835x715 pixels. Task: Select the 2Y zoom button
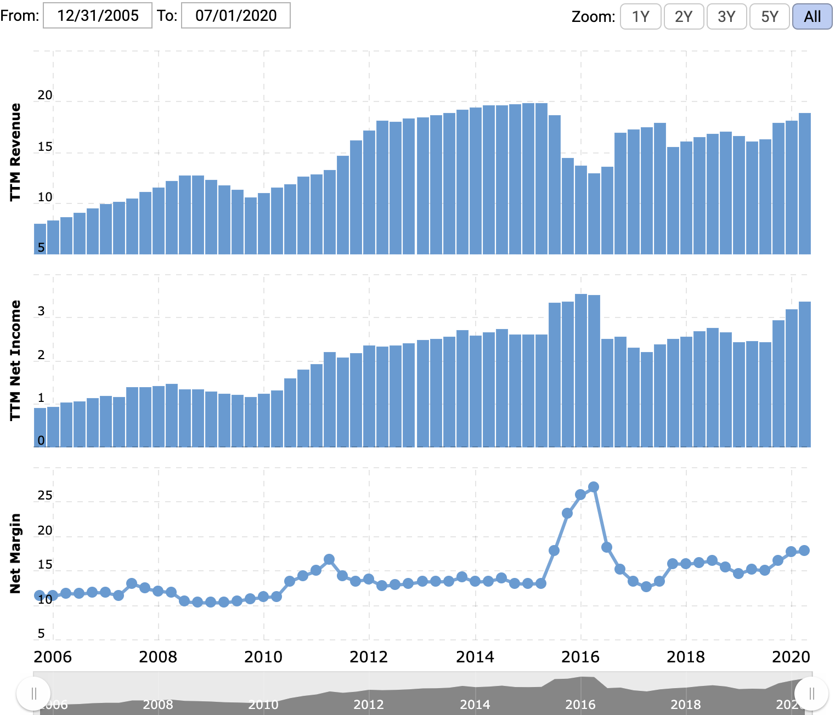tap(684, 16)
